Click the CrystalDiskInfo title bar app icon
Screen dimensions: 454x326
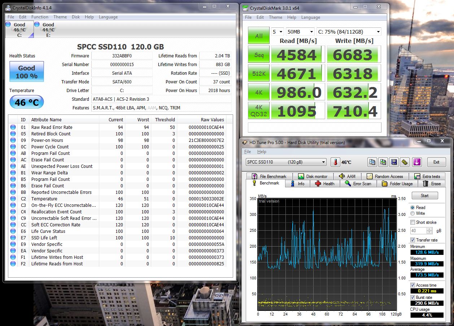(x=8, y=8)
